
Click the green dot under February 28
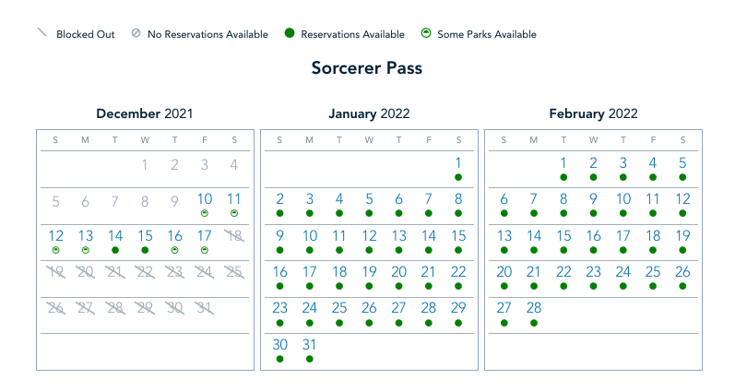534,323
